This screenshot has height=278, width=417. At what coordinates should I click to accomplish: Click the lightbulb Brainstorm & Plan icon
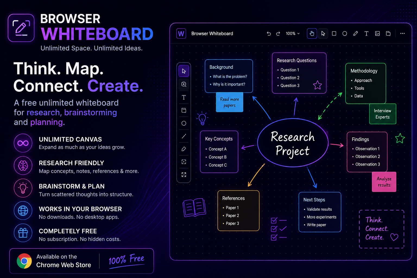(x=23, y=188)
